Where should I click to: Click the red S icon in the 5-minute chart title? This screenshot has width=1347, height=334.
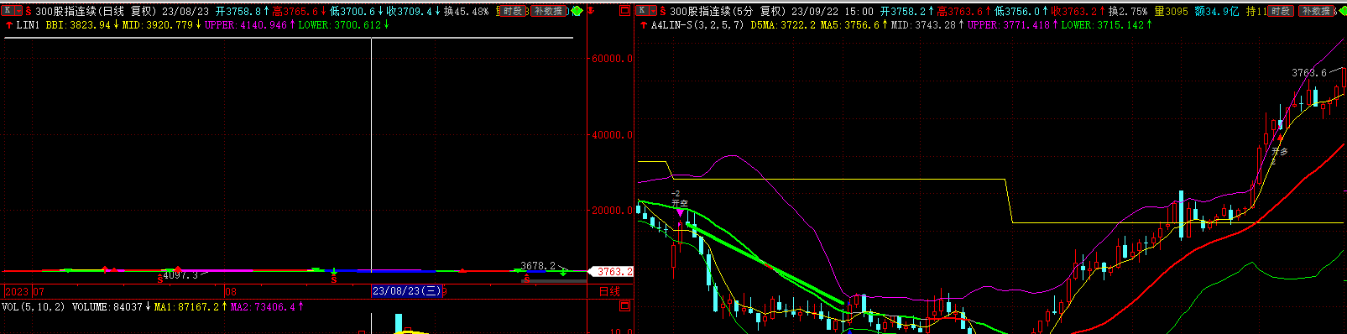click(x=663, y=12)
